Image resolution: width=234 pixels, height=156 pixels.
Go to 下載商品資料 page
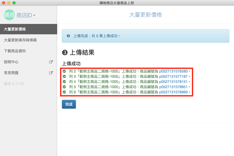(x=15, y=51)
